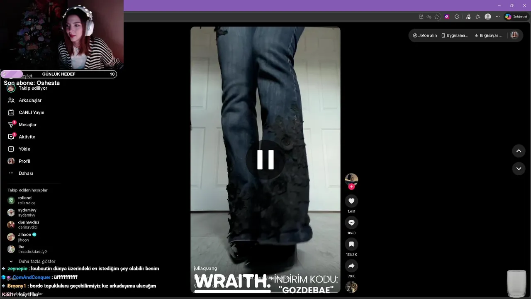
Task: Share video with arrow icon
Action: 351,266
